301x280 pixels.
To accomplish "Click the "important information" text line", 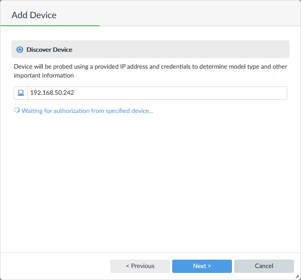I will click(43, 75).
